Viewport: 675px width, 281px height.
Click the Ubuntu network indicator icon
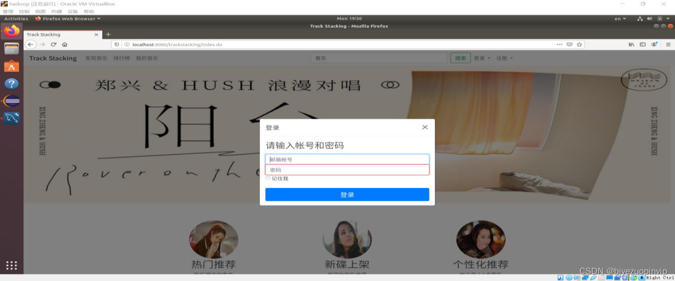(x=640, y=19)
